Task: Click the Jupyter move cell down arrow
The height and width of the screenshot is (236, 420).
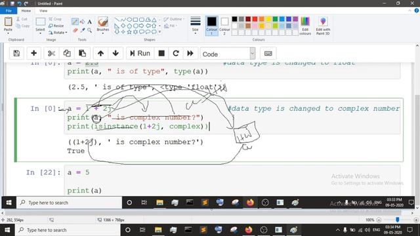Action: point(115,53)
